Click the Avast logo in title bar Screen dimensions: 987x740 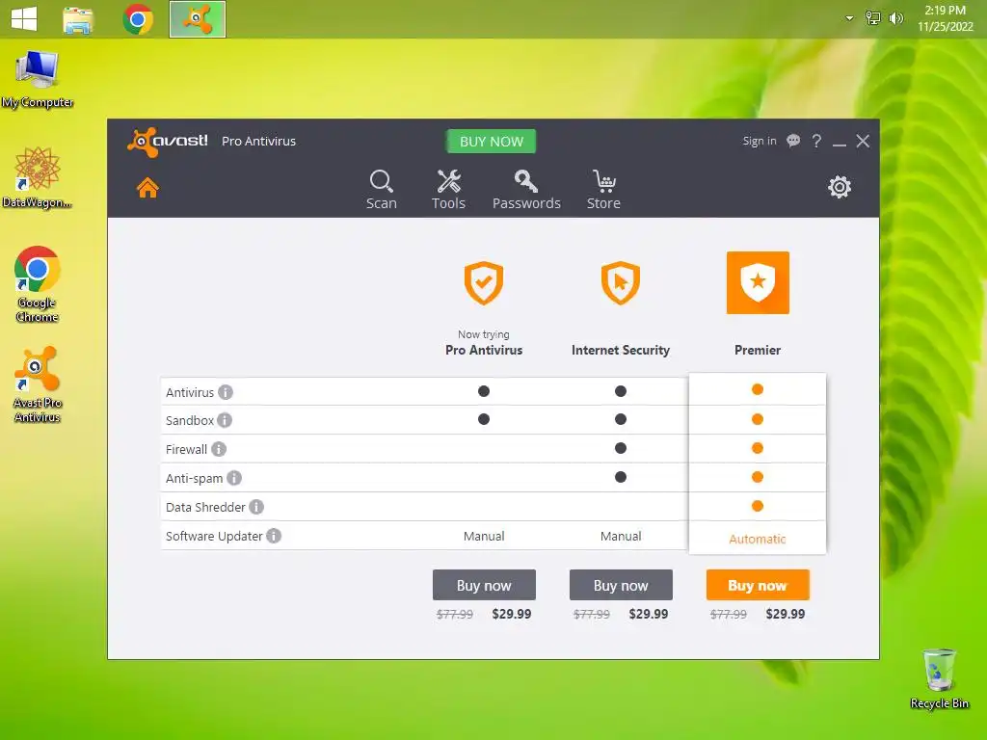tap(168, 142)
